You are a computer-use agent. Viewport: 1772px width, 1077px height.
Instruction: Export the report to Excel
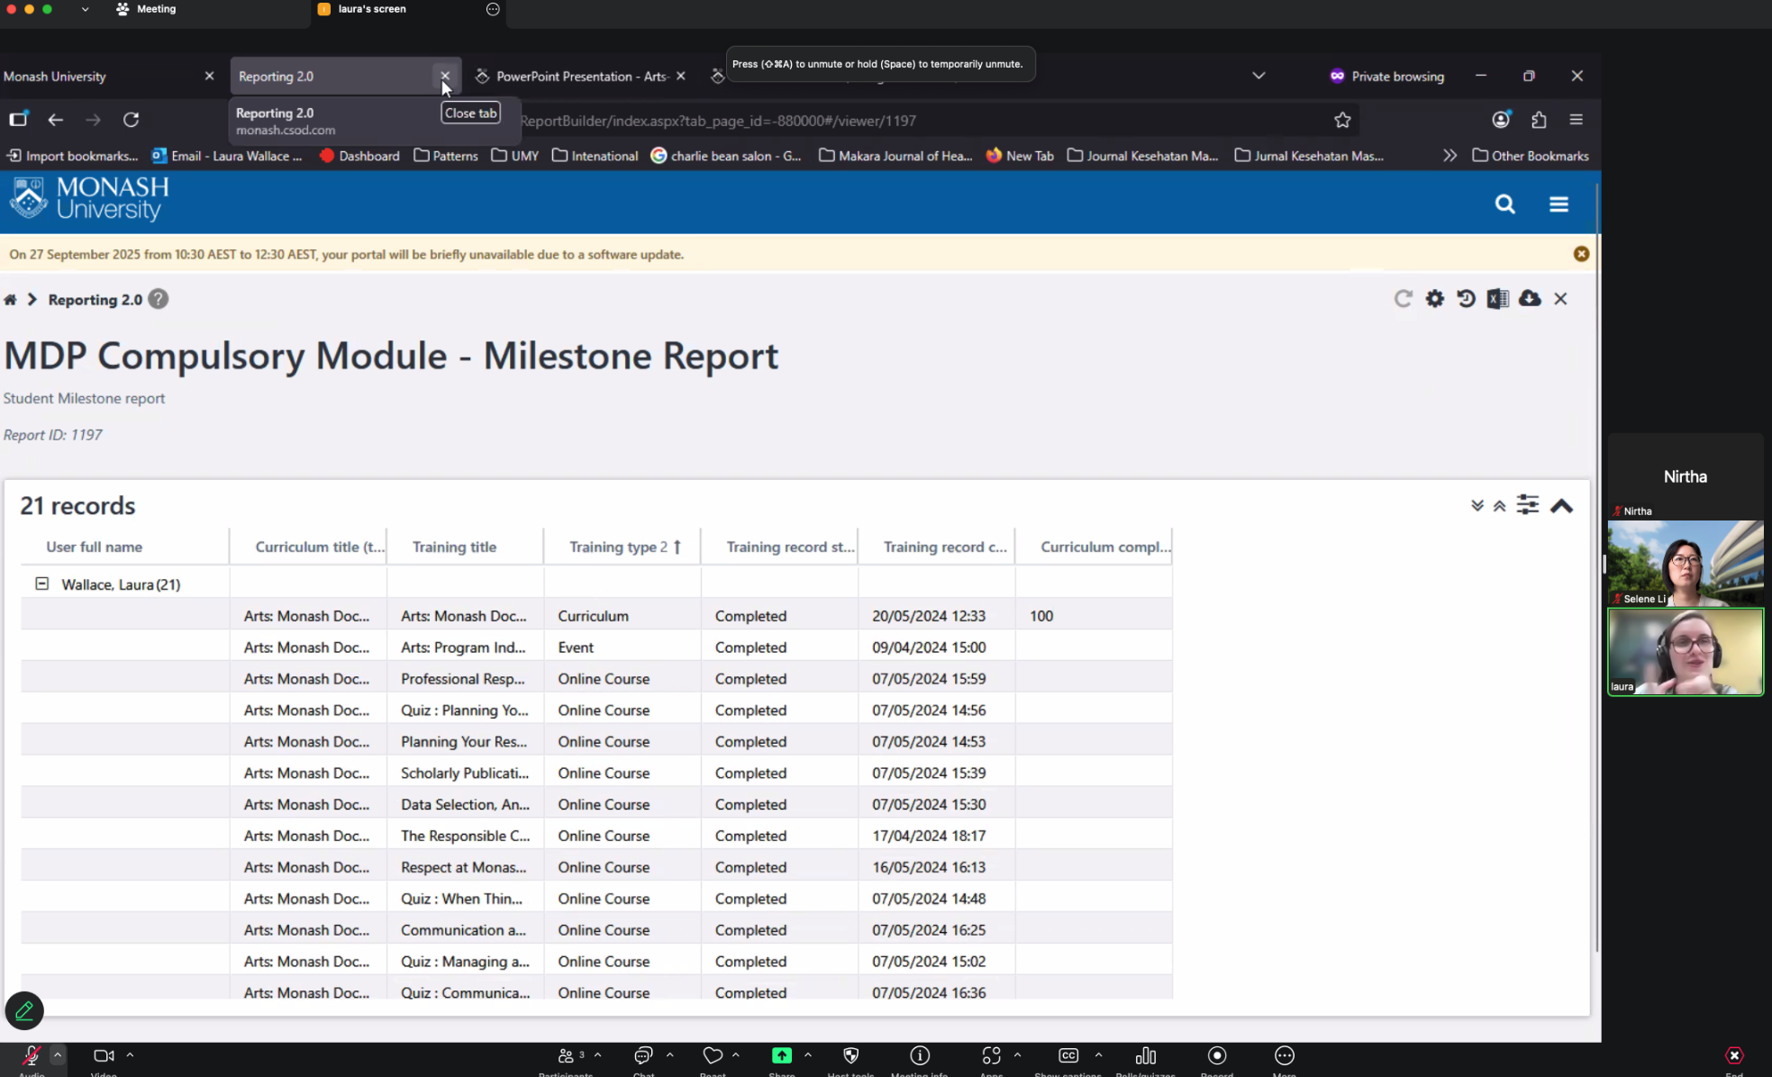click(1498, 299)
